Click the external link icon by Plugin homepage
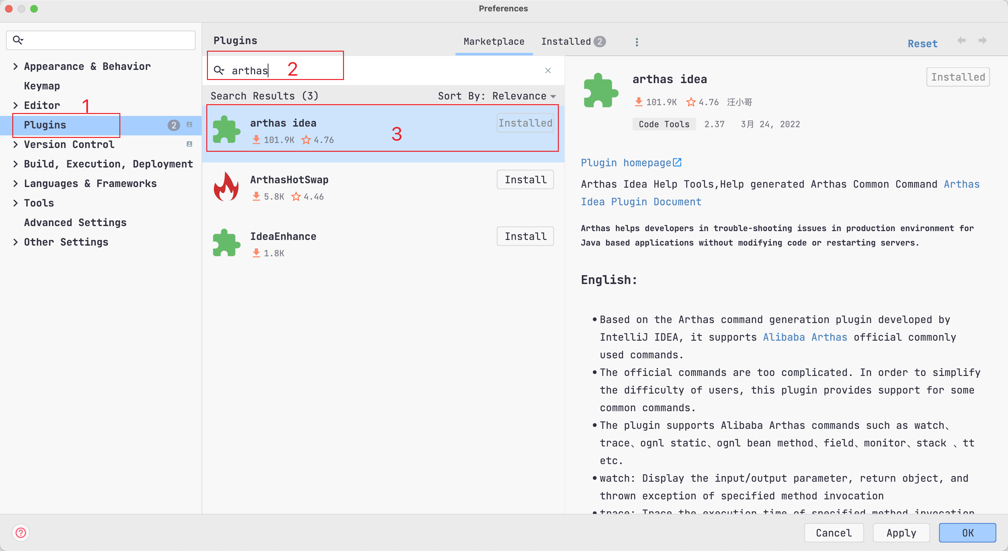This screenshot has height=551, width=1008. click(x=677, y=162)
